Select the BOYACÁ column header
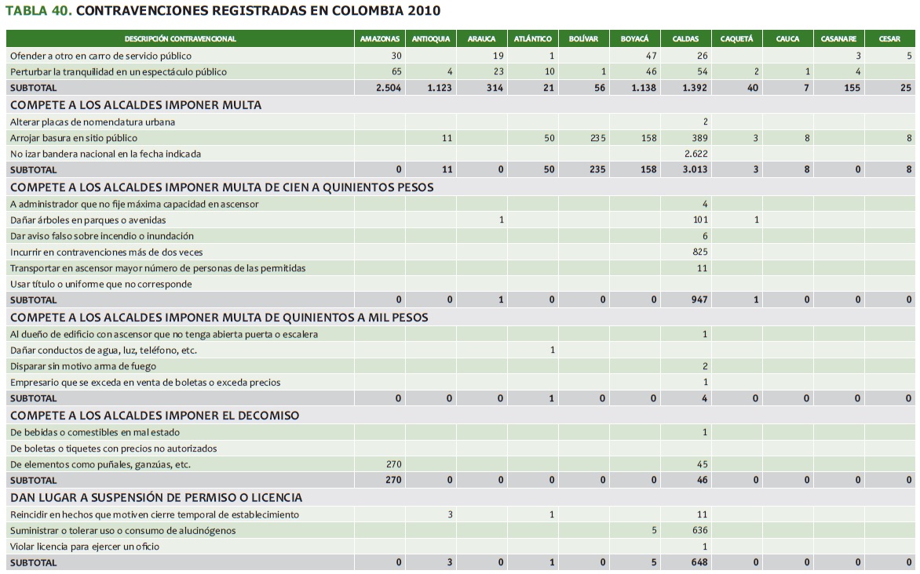Image resolution: width=920 pixels, height=574 pixels. coord(634,39)
